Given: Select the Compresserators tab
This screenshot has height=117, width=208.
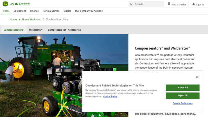Looking at the screenshot, I should coord(14,30).
